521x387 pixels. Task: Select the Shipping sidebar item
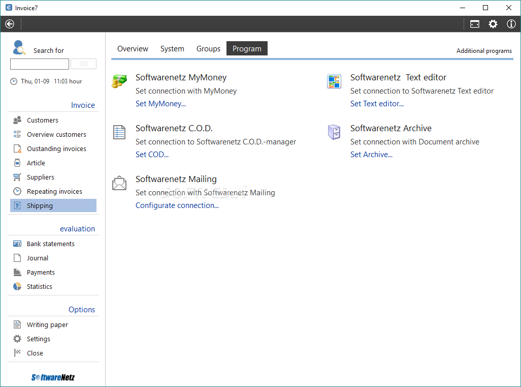point(53,205)
